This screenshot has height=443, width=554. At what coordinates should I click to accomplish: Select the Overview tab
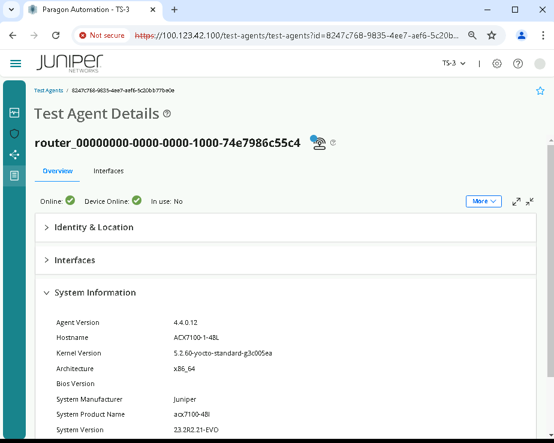(x=57, y=171)
